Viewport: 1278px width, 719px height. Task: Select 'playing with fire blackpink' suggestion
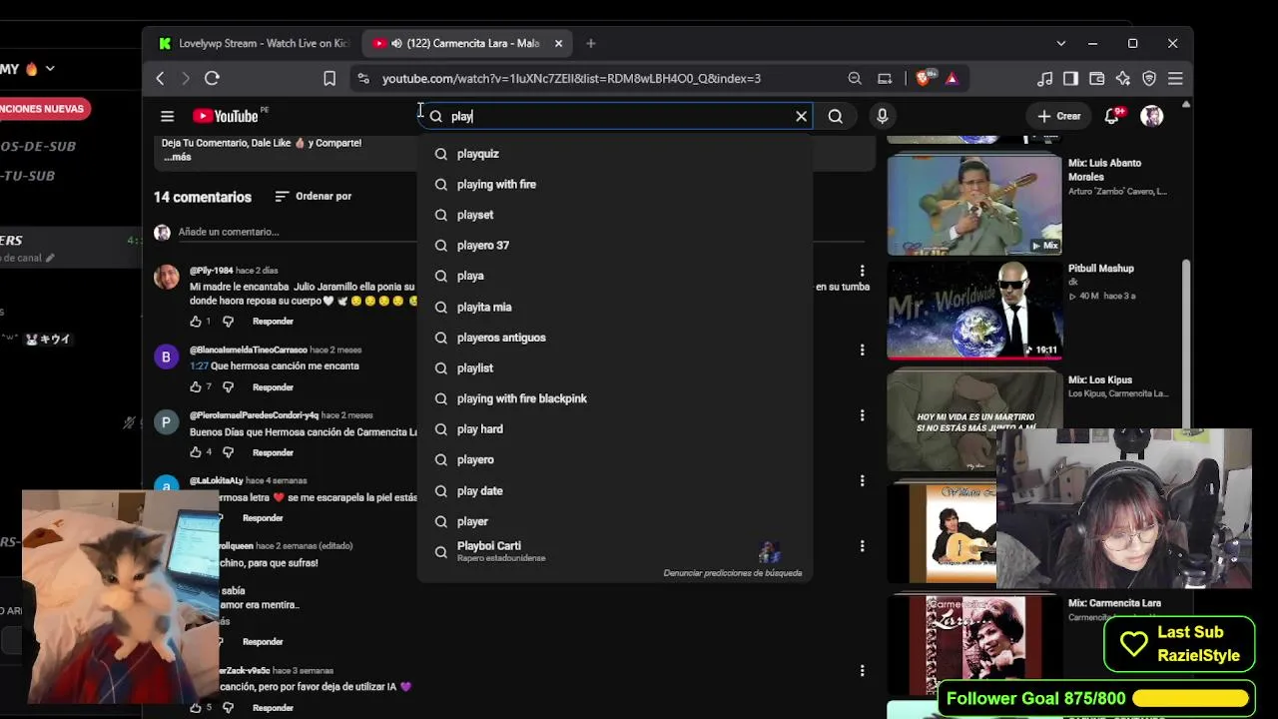coord(615,398)
